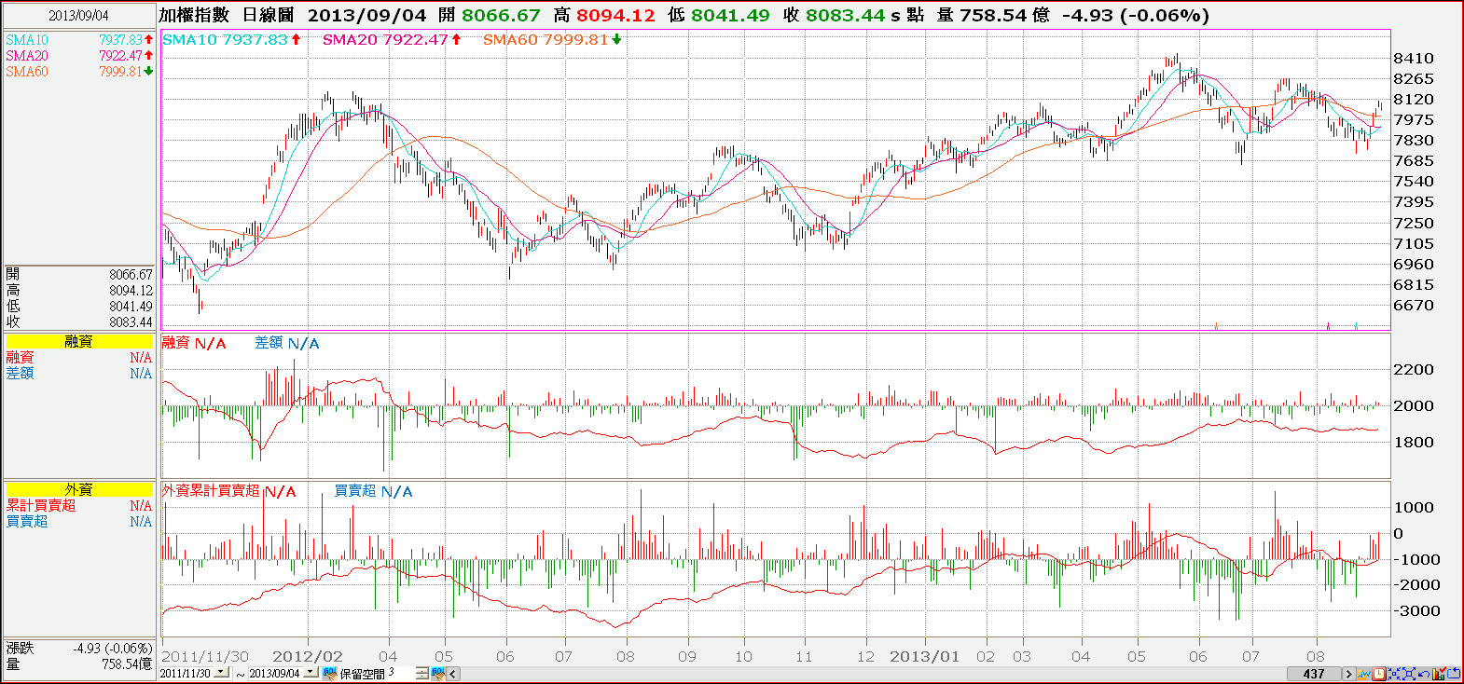Click the blue export share icon
This screenshot has width=1464, height=684.
[x=1453, y=674]
